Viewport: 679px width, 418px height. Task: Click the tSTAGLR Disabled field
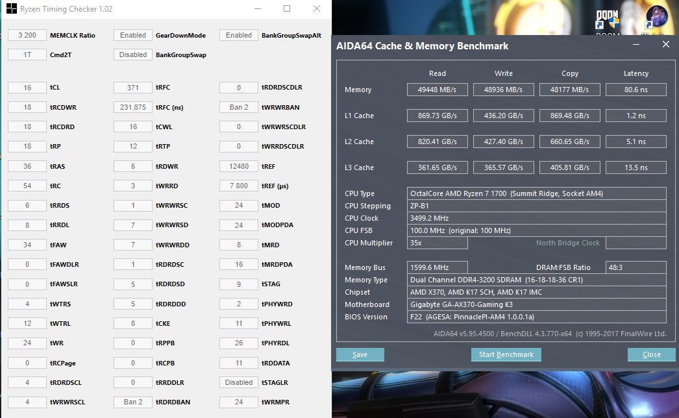tap(239, 382)
